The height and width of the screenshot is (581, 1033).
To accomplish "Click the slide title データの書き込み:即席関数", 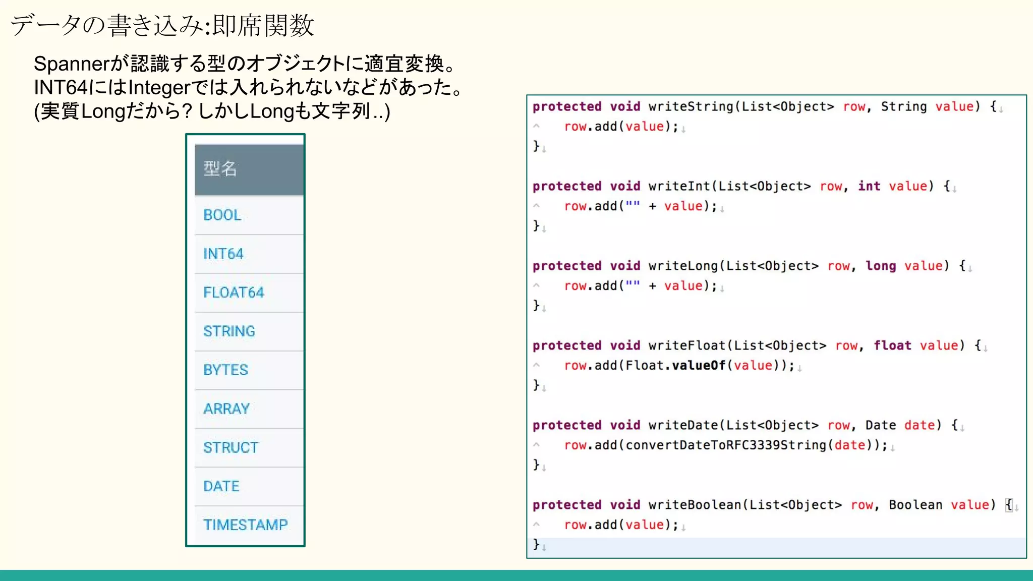I will coord(162,25).
